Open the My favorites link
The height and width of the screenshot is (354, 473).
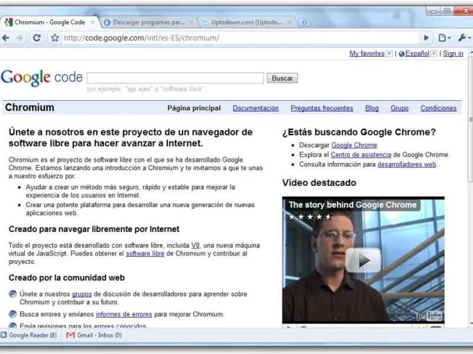[367, 54]
